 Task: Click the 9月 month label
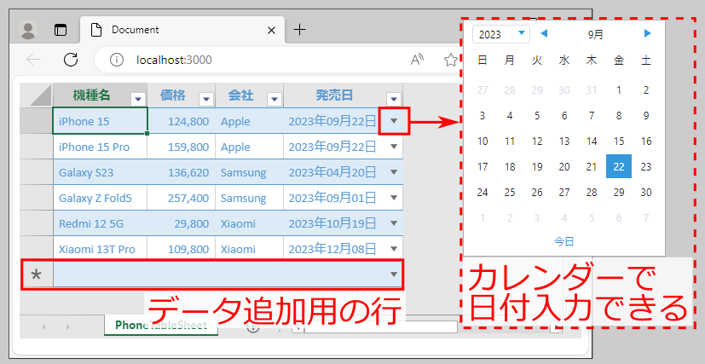coord(595,34)
